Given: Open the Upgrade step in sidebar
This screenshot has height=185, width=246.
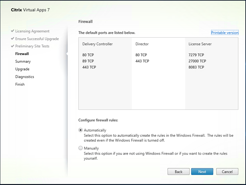Looking at the screenshot, I should [x=22, y=69].
